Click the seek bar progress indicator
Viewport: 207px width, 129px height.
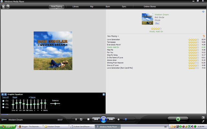click(x=5, y=114)
